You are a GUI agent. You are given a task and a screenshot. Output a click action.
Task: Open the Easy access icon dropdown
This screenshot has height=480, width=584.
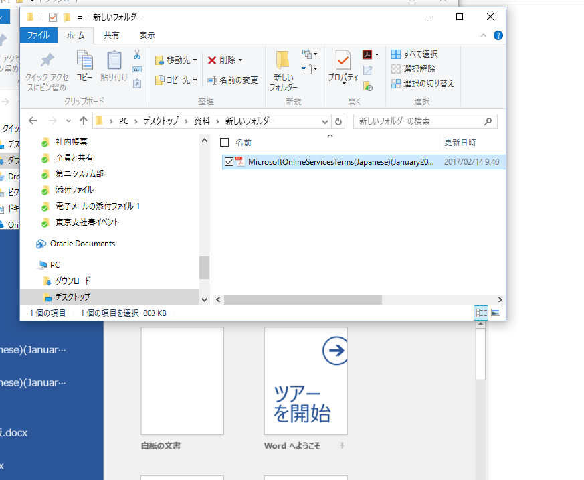point(310,69)
